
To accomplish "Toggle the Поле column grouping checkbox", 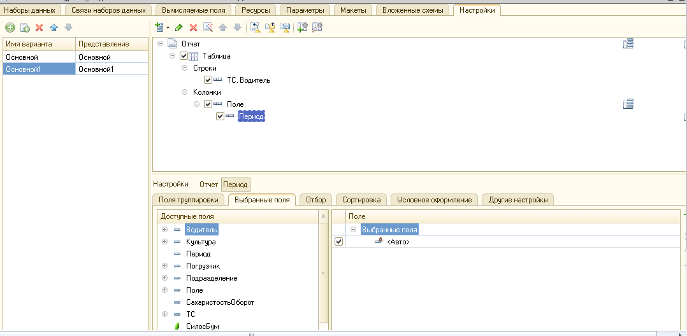I will (208, 104).
